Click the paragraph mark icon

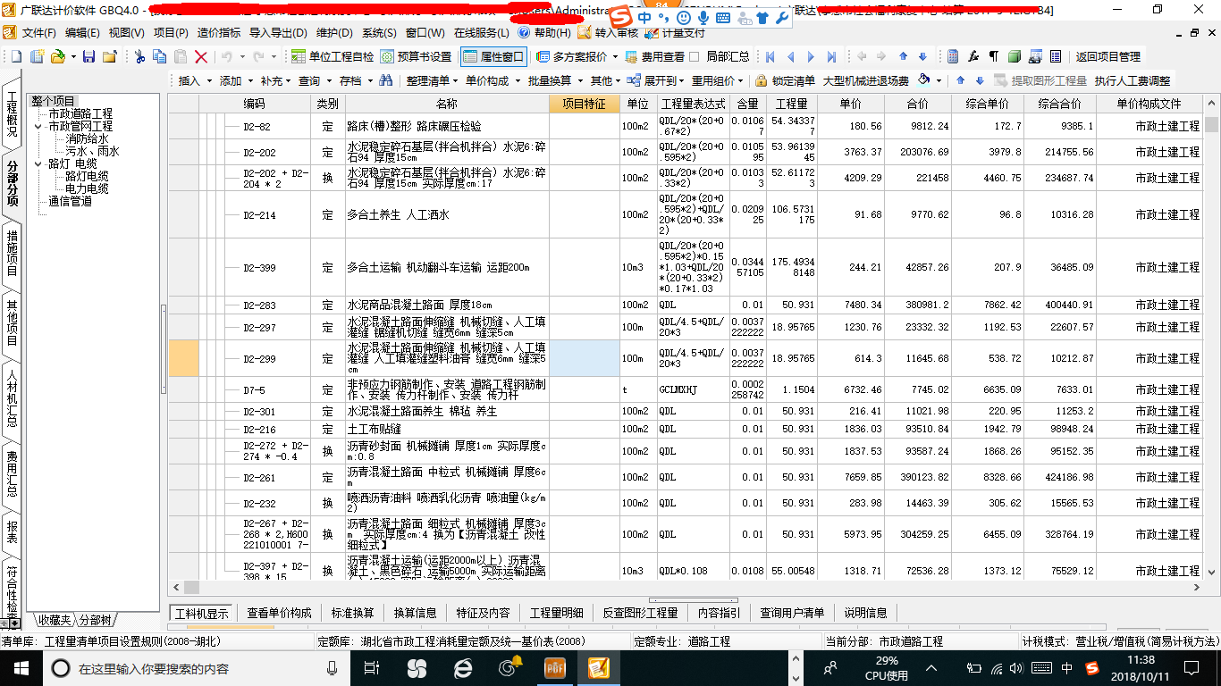click(993, 56)
